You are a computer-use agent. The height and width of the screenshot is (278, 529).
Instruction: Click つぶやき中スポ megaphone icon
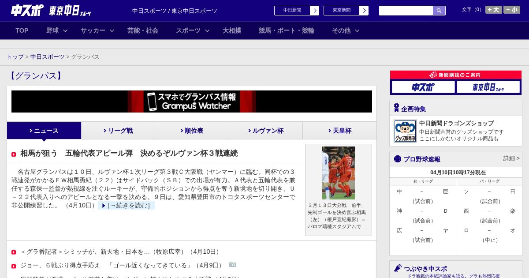(x=398, y=268)
